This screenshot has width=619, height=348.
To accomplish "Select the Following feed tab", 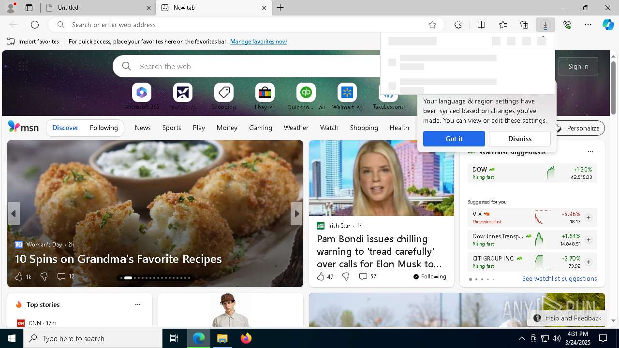I will pyautogui.click(x=104, y=128).
